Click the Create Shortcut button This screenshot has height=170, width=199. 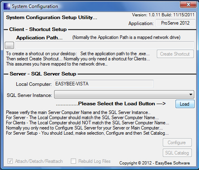click(175, 54)
